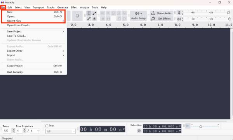Open the Audio Setup speaker button
This screenshot has height=140, width=233.
coord(138,16)
